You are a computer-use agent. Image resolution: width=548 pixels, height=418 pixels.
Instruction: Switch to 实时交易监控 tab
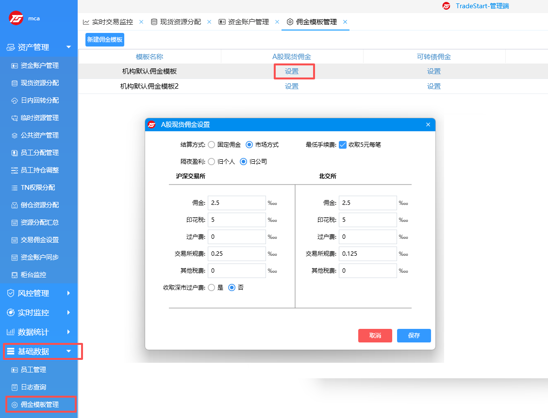pyautogui.click(x=108, y=22)
